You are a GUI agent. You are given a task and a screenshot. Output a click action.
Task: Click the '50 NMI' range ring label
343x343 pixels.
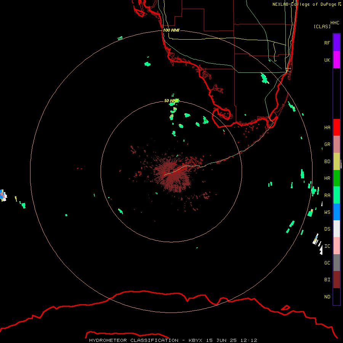[x=171, y=101]
